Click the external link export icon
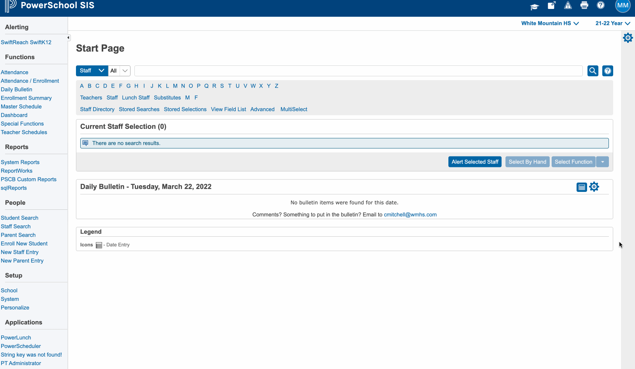635x369 pixels. (x=552, y=5)
